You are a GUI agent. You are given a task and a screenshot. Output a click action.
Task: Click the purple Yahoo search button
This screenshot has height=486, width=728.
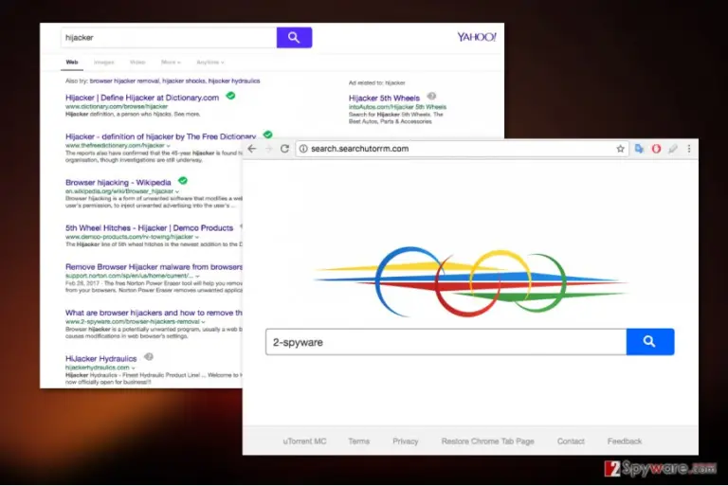[x=294, y=38]
